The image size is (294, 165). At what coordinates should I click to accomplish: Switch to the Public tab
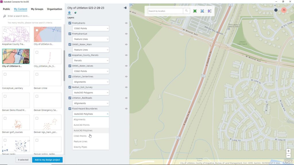tap(6, 9)
